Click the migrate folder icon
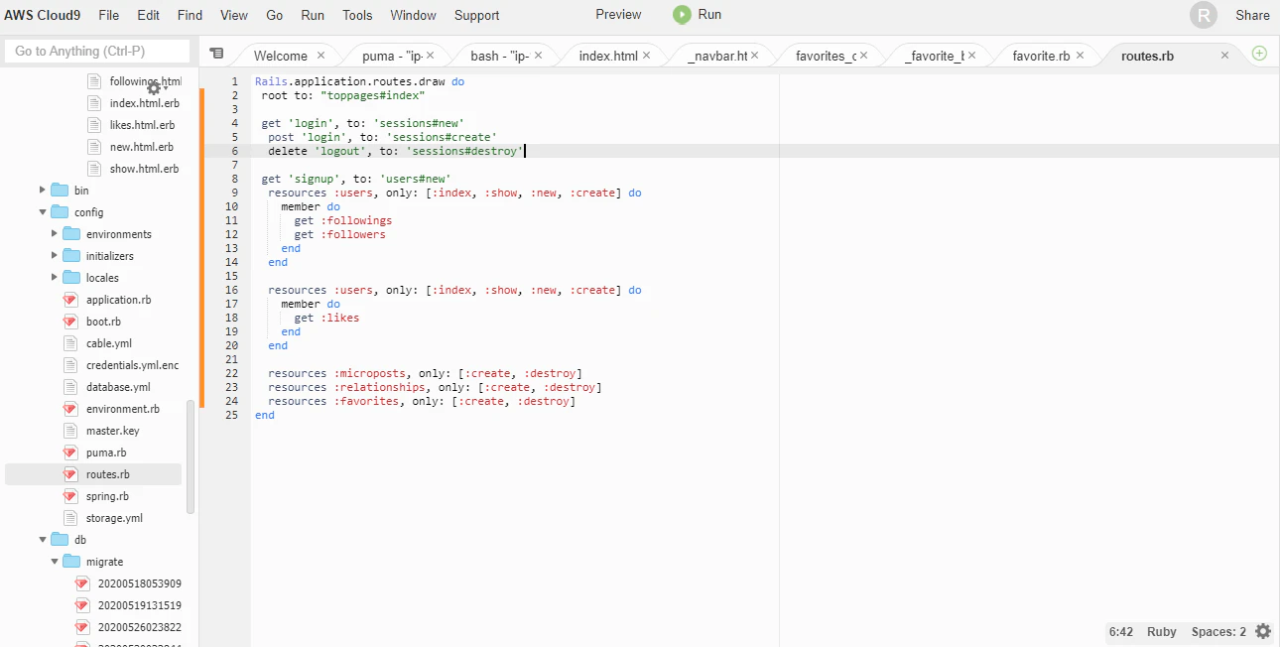This screenshot has width=1280, height=647. (70, 562)
